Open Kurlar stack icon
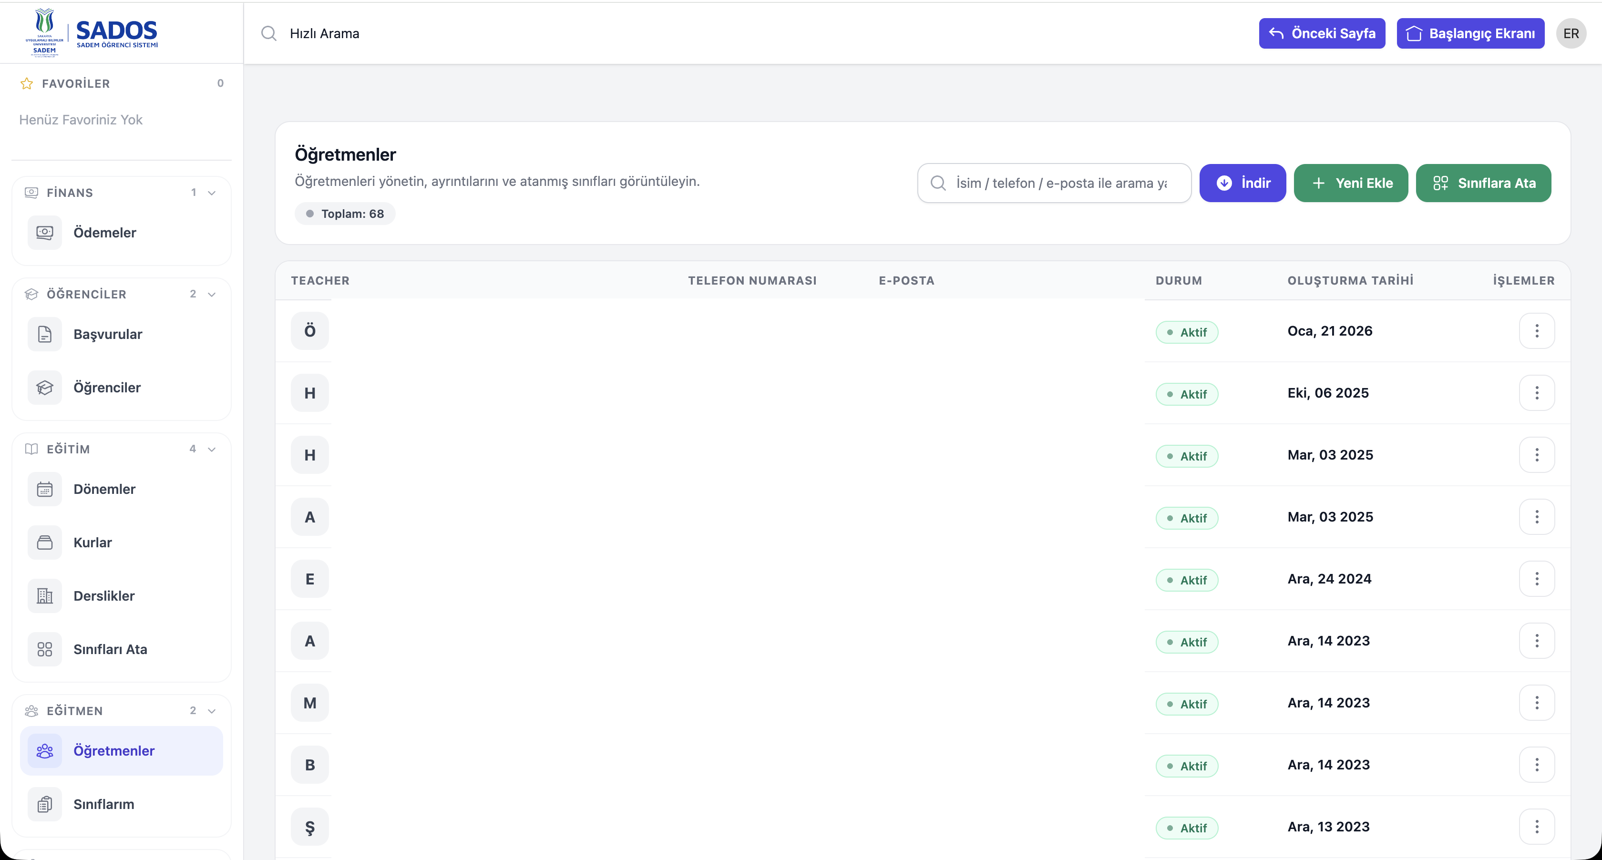The height and width of the screenshot is (860, 1602). [x=45, y=542]
